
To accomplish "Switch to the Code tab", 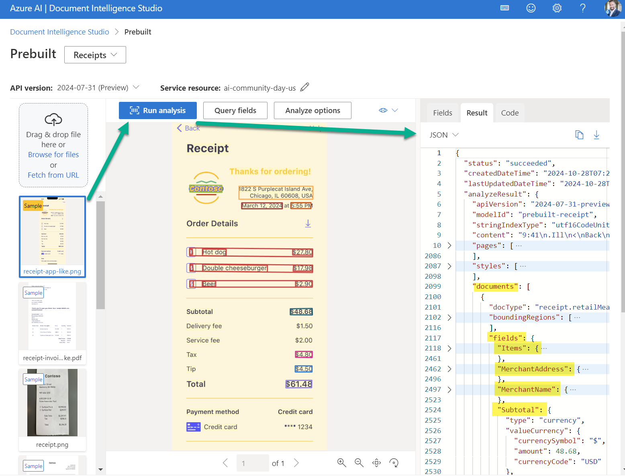I will [509, 113].
